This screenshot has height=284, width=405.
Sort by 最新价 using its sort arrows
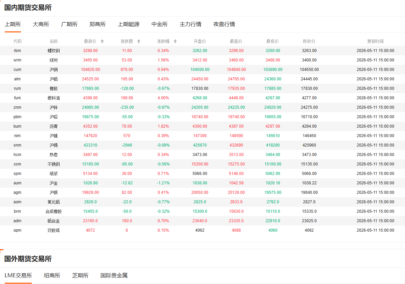[102, 41]
